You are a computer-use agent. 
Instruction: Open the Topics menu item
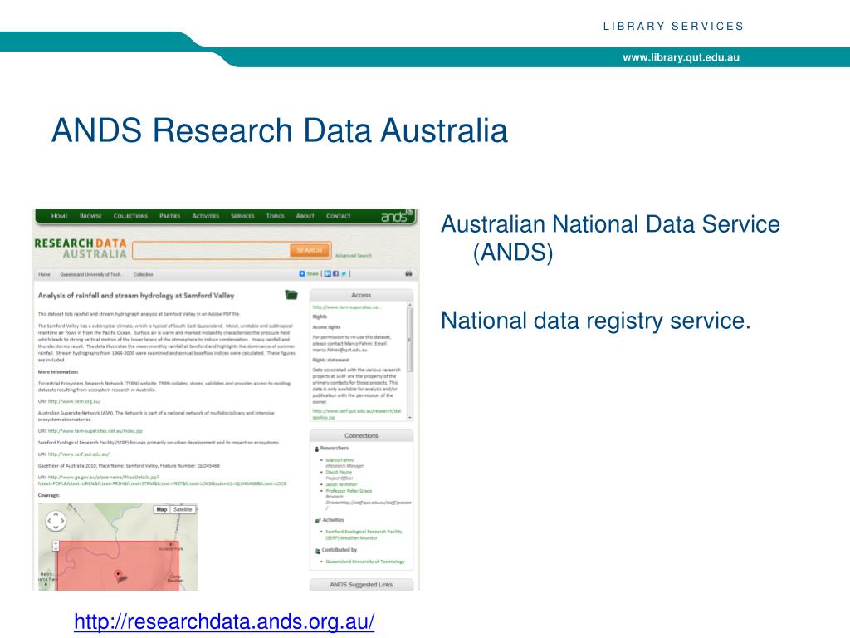click(275, 216)
